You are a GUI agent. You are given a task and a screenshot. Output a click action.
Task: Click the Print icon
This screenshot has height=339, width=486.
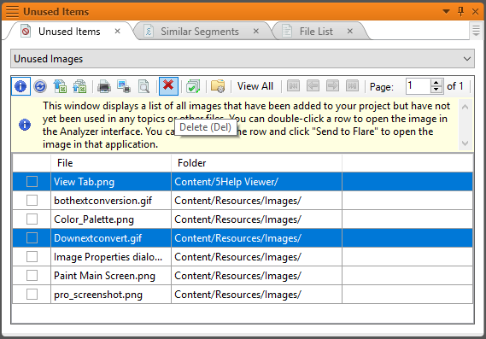click(x=104, y=86)
